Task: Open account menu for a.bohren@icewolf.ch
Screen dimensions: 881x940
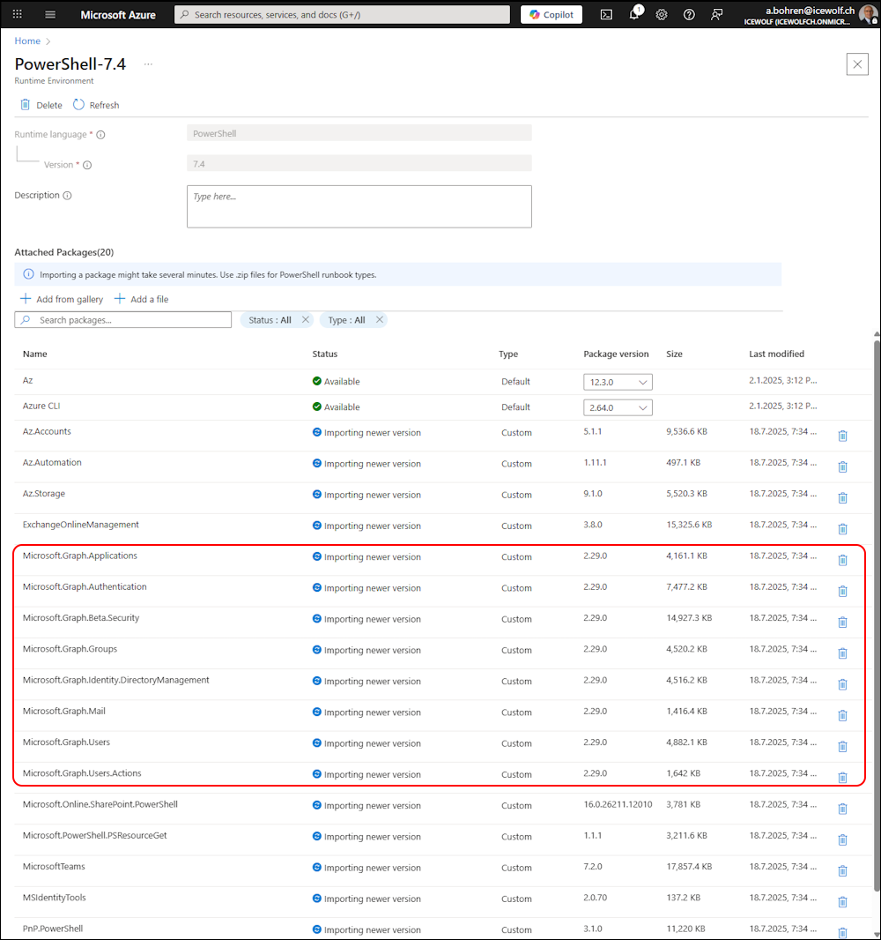Action: (x=811, y=15)
